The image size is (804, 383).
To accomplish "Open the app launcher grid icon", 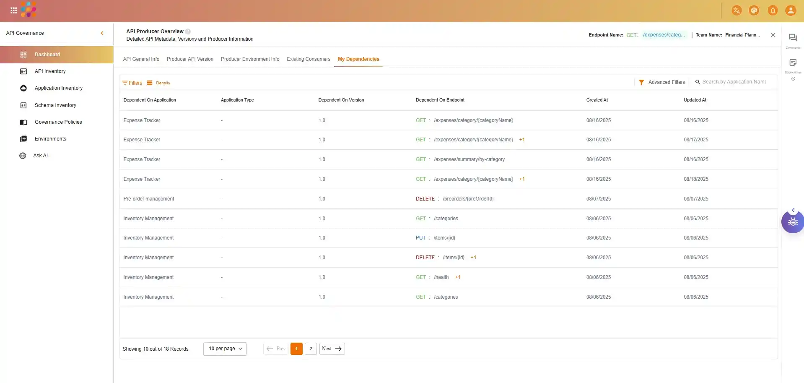I will point(13,10).
